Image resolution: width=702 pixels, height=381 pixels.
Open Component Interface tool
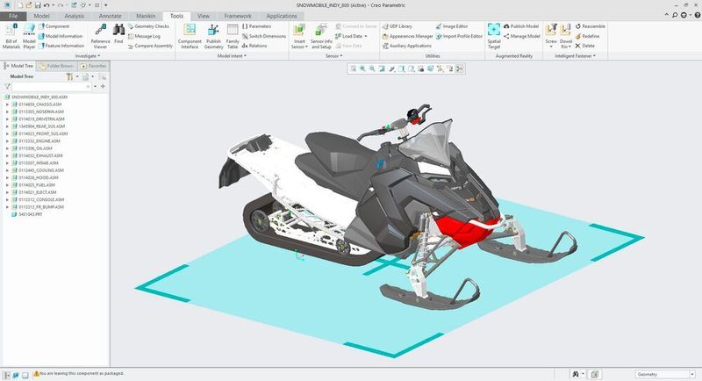pos(190,36)
